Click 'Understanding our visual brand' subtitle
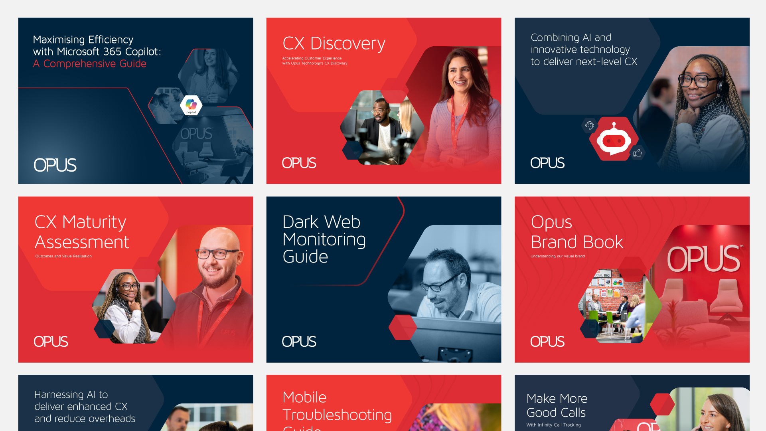The width and height of the screenshot is (766, 431). (558, 256)
